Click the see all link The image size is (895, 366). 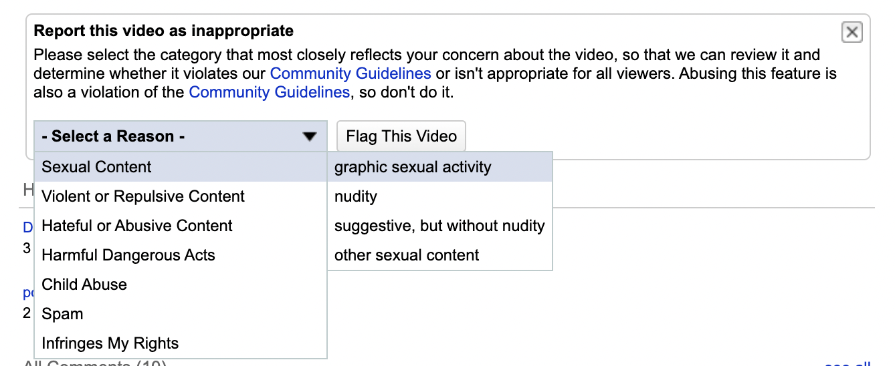(x=848, y=363)
